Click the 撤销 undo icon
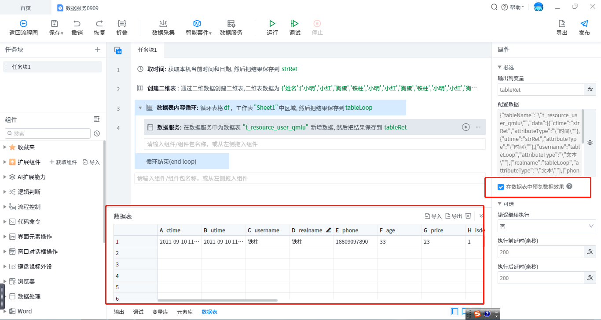Viewport: 601px width, 320px height. 77,24
